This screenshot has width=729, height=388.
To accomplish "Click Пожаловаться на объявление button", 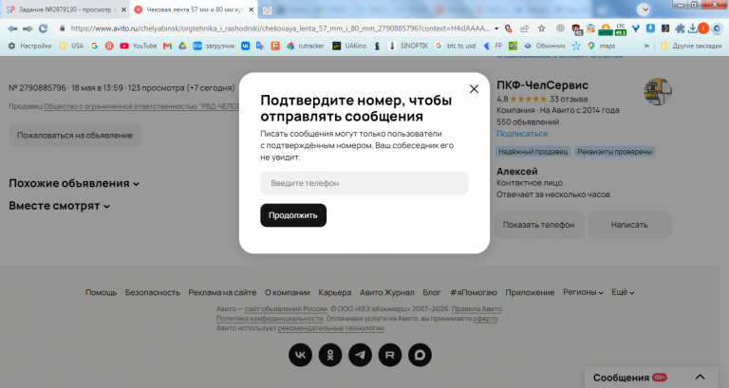I will (x=75, y=136).
